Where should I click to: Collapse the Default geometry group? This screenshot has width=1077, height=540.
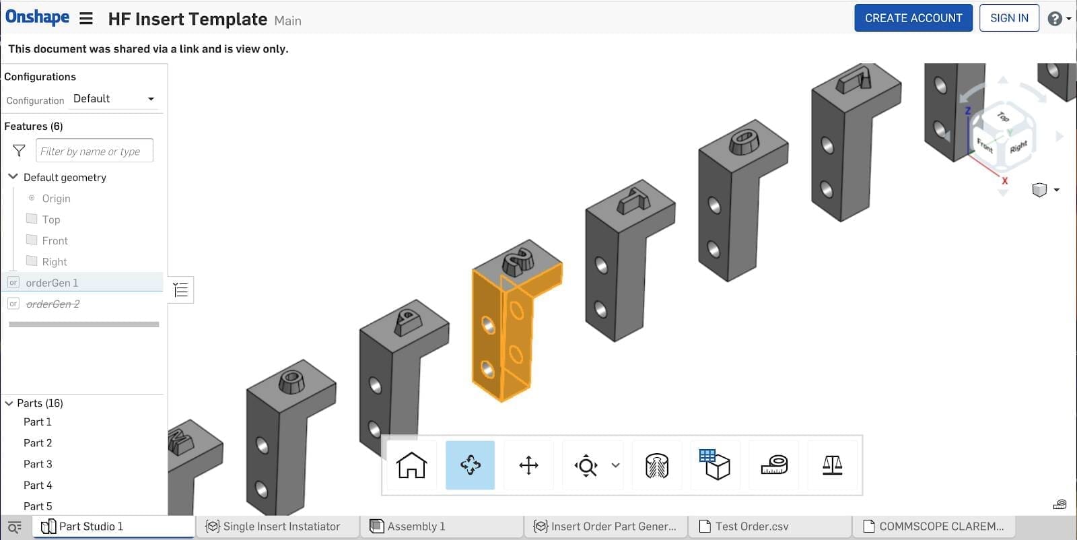13,177
